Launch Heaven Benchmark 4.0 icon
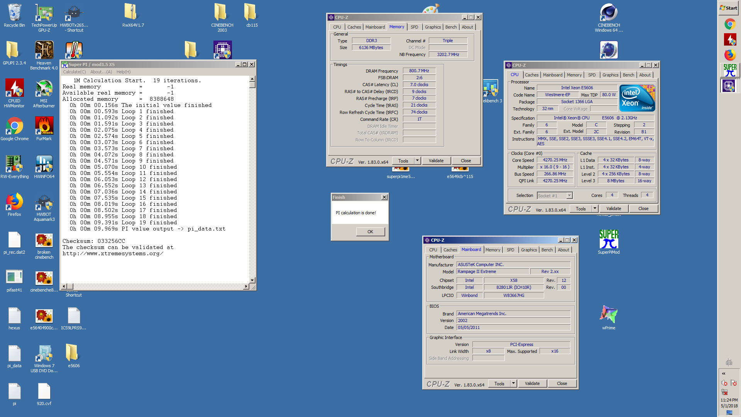The image size is (741, 417). coord(44,55)
